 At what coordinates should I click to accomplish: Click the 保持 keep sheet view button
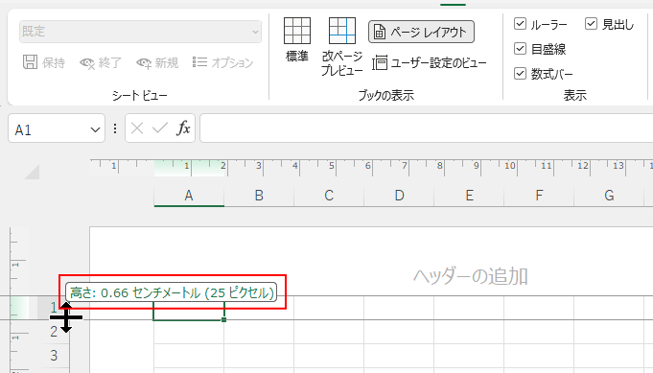pyautogui.click(x=44, y=63)
